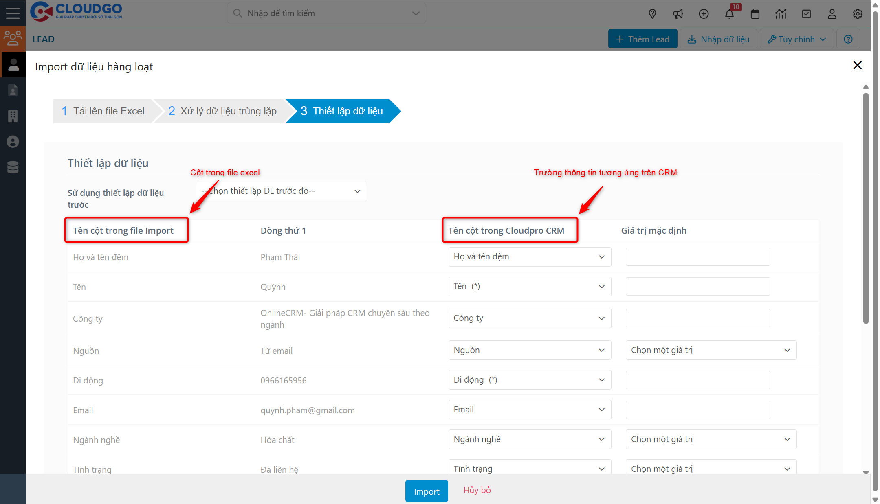Expand the previous data setup dropdown
The height and width of the screenshot is (504, 880).
(x=281, y=191)
